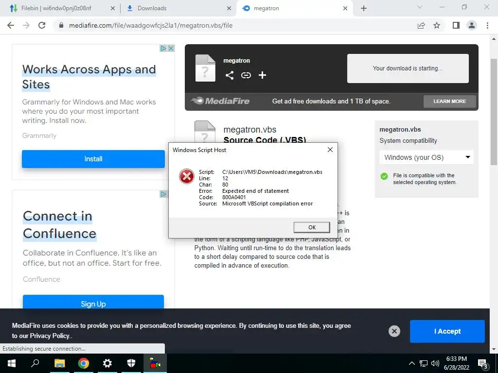
Task: Open Windows Security shield in taskbar
Action: pyautogui.click(x=131, y=363)
